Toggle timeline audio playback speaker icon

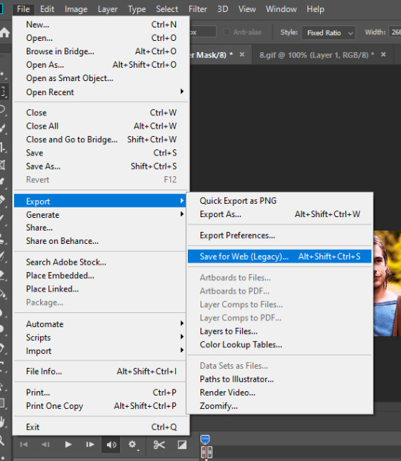(x=111, y=445)
